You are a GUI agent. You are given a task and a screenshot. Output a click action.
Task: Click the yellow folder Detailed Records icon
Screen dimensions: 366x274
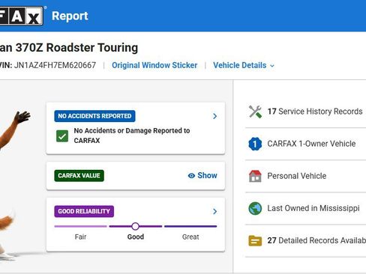click(255, 241)
